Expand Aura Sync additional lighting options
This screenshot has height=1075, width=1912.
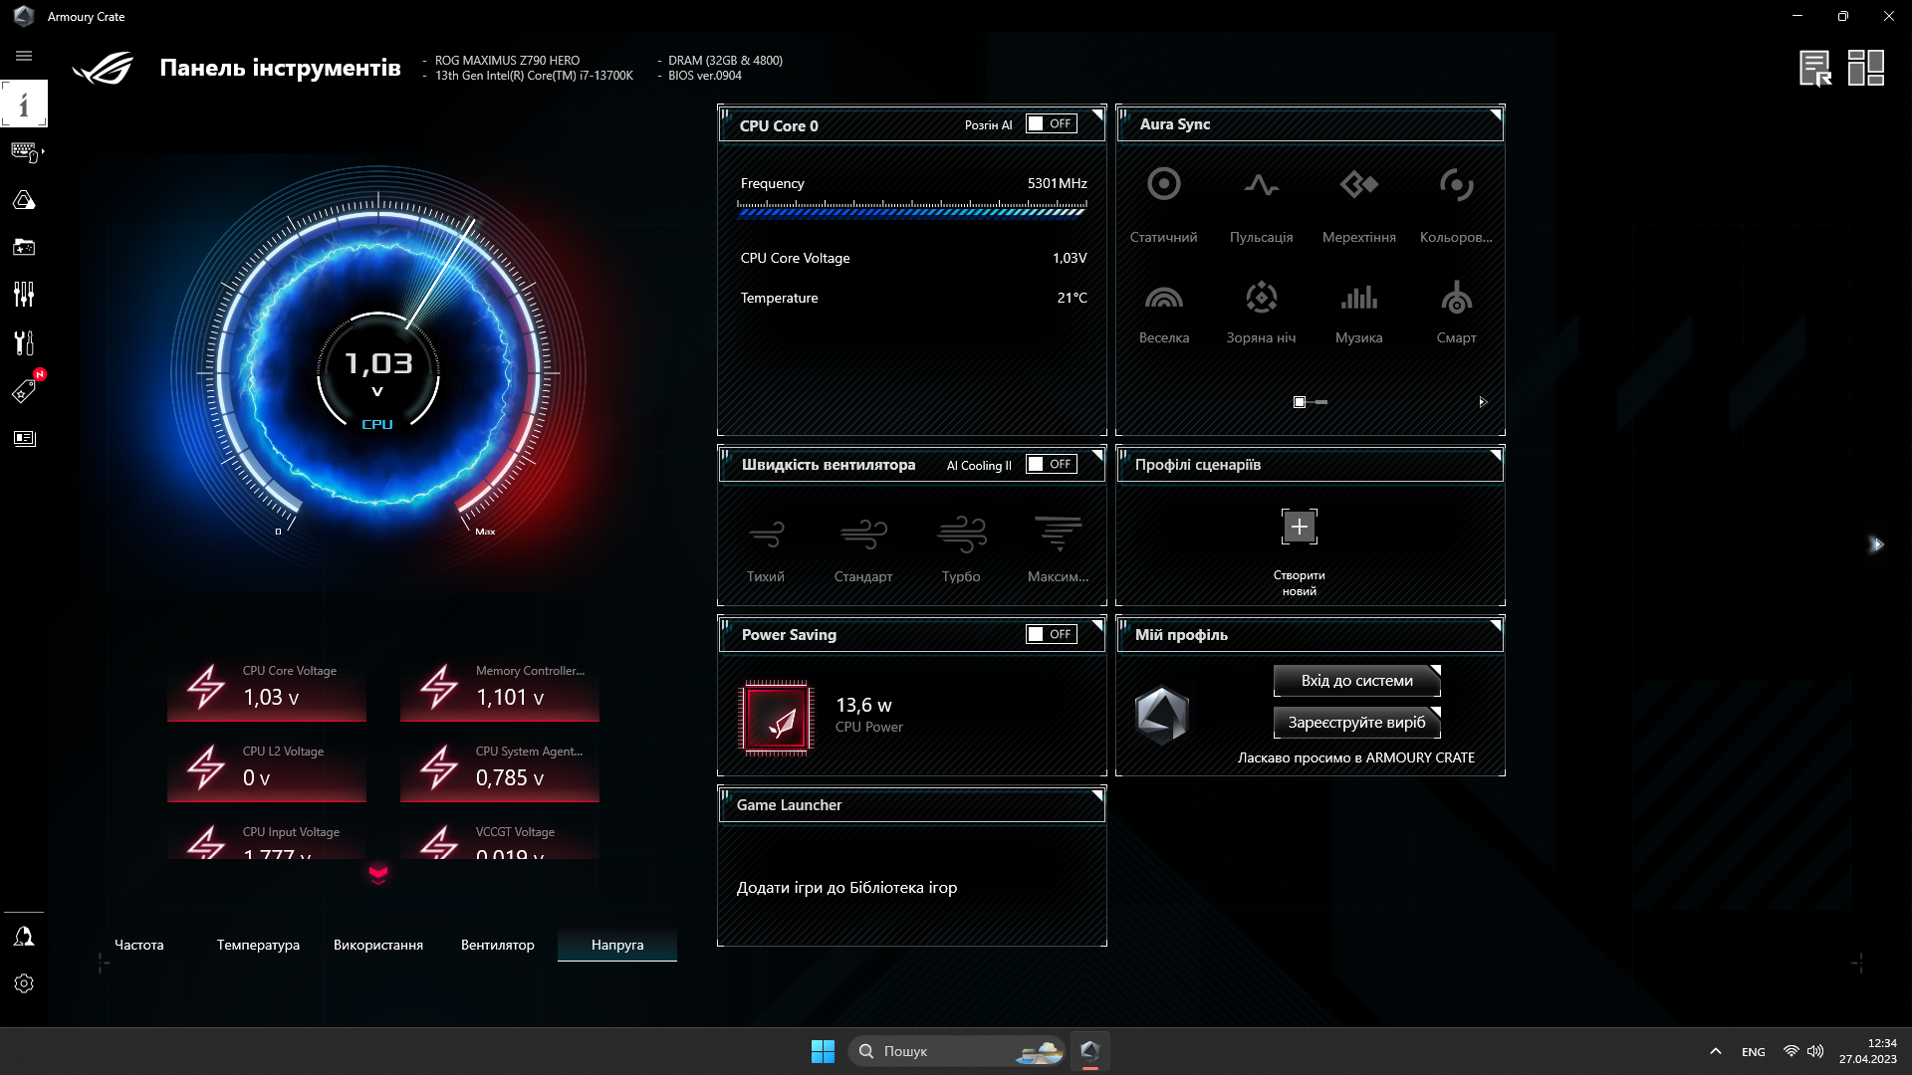point(1483,402)
